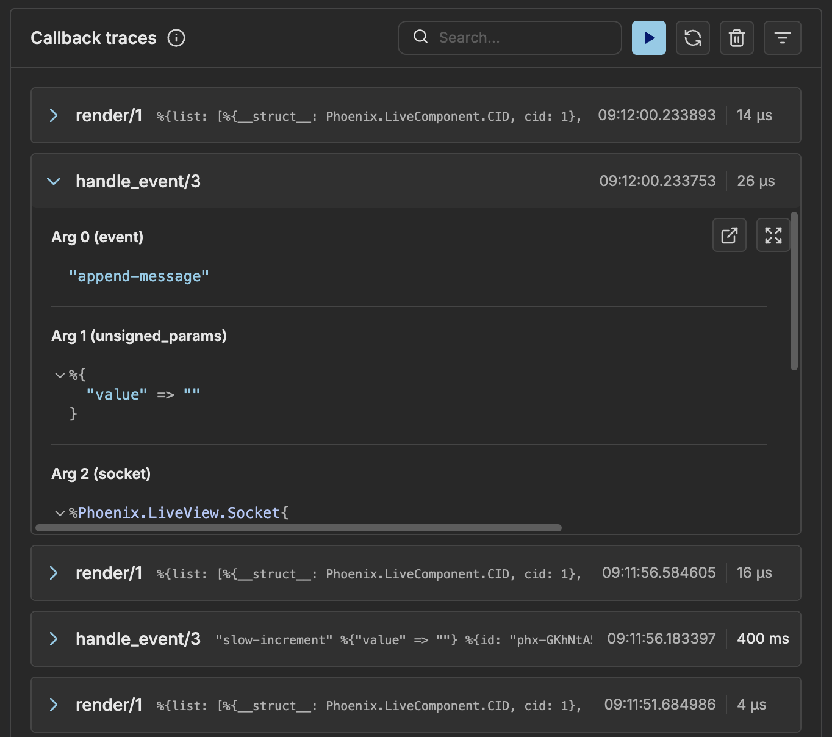
Task: Collapse the unsigned_params map chevron
Action: point(60,375)
